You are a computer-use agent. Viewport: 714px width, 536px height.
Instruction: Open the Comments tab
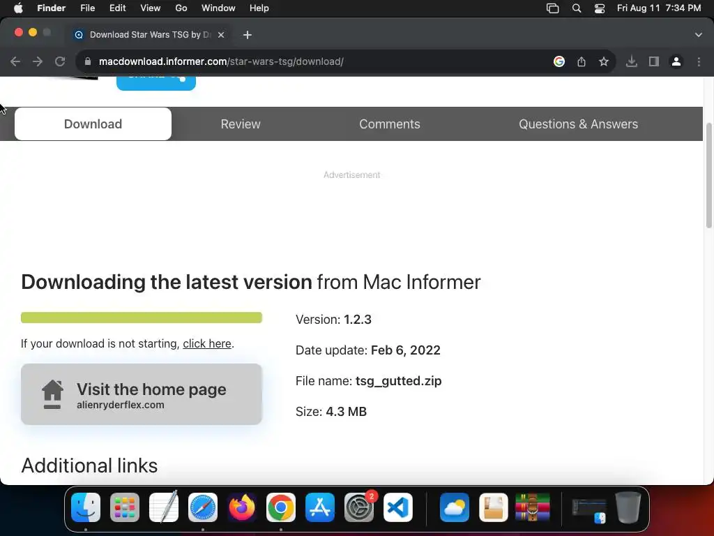(390, 124)
